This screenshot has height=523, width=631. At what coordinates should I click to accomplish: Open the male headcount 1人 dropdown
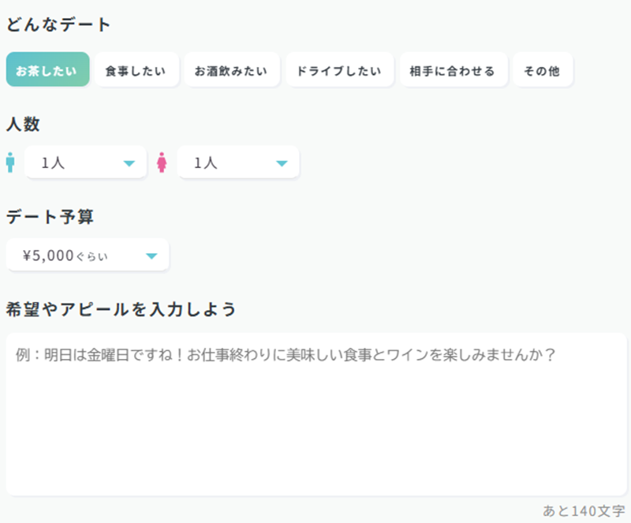tap(85, 163)
